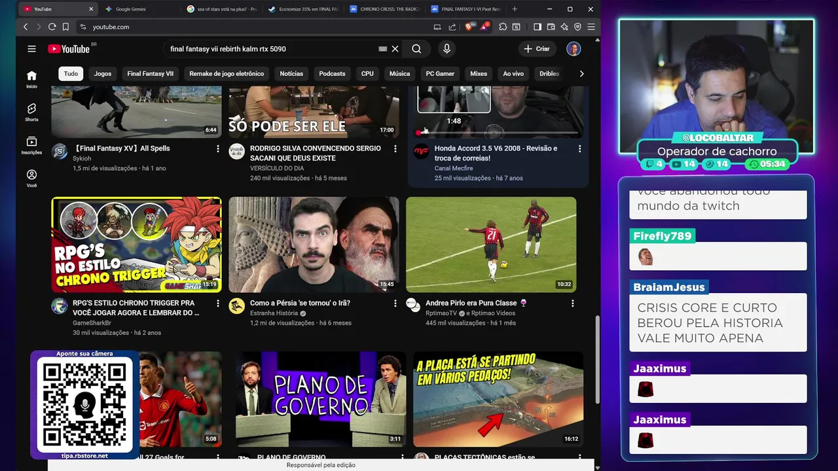838x471 pixels.
Task: Open Shorts from the sidebar
Action: pyautogui.click(x=31, y=113)
